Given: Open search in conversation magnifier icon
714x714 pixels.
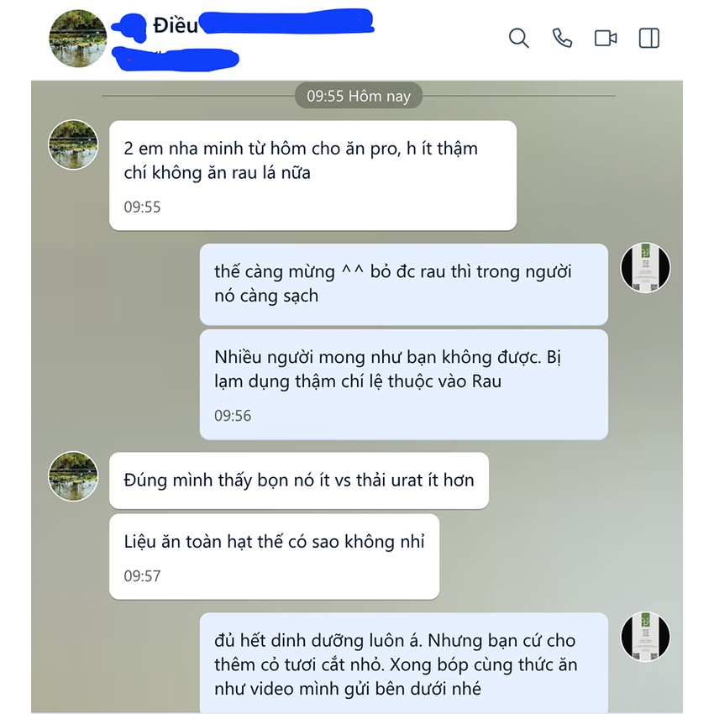Looking at the screenshot, I should 518,38.
